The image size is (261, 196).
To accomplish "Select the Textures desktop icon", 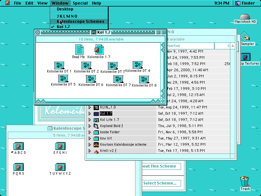I will pyautogui.click(x=246, y=57).
